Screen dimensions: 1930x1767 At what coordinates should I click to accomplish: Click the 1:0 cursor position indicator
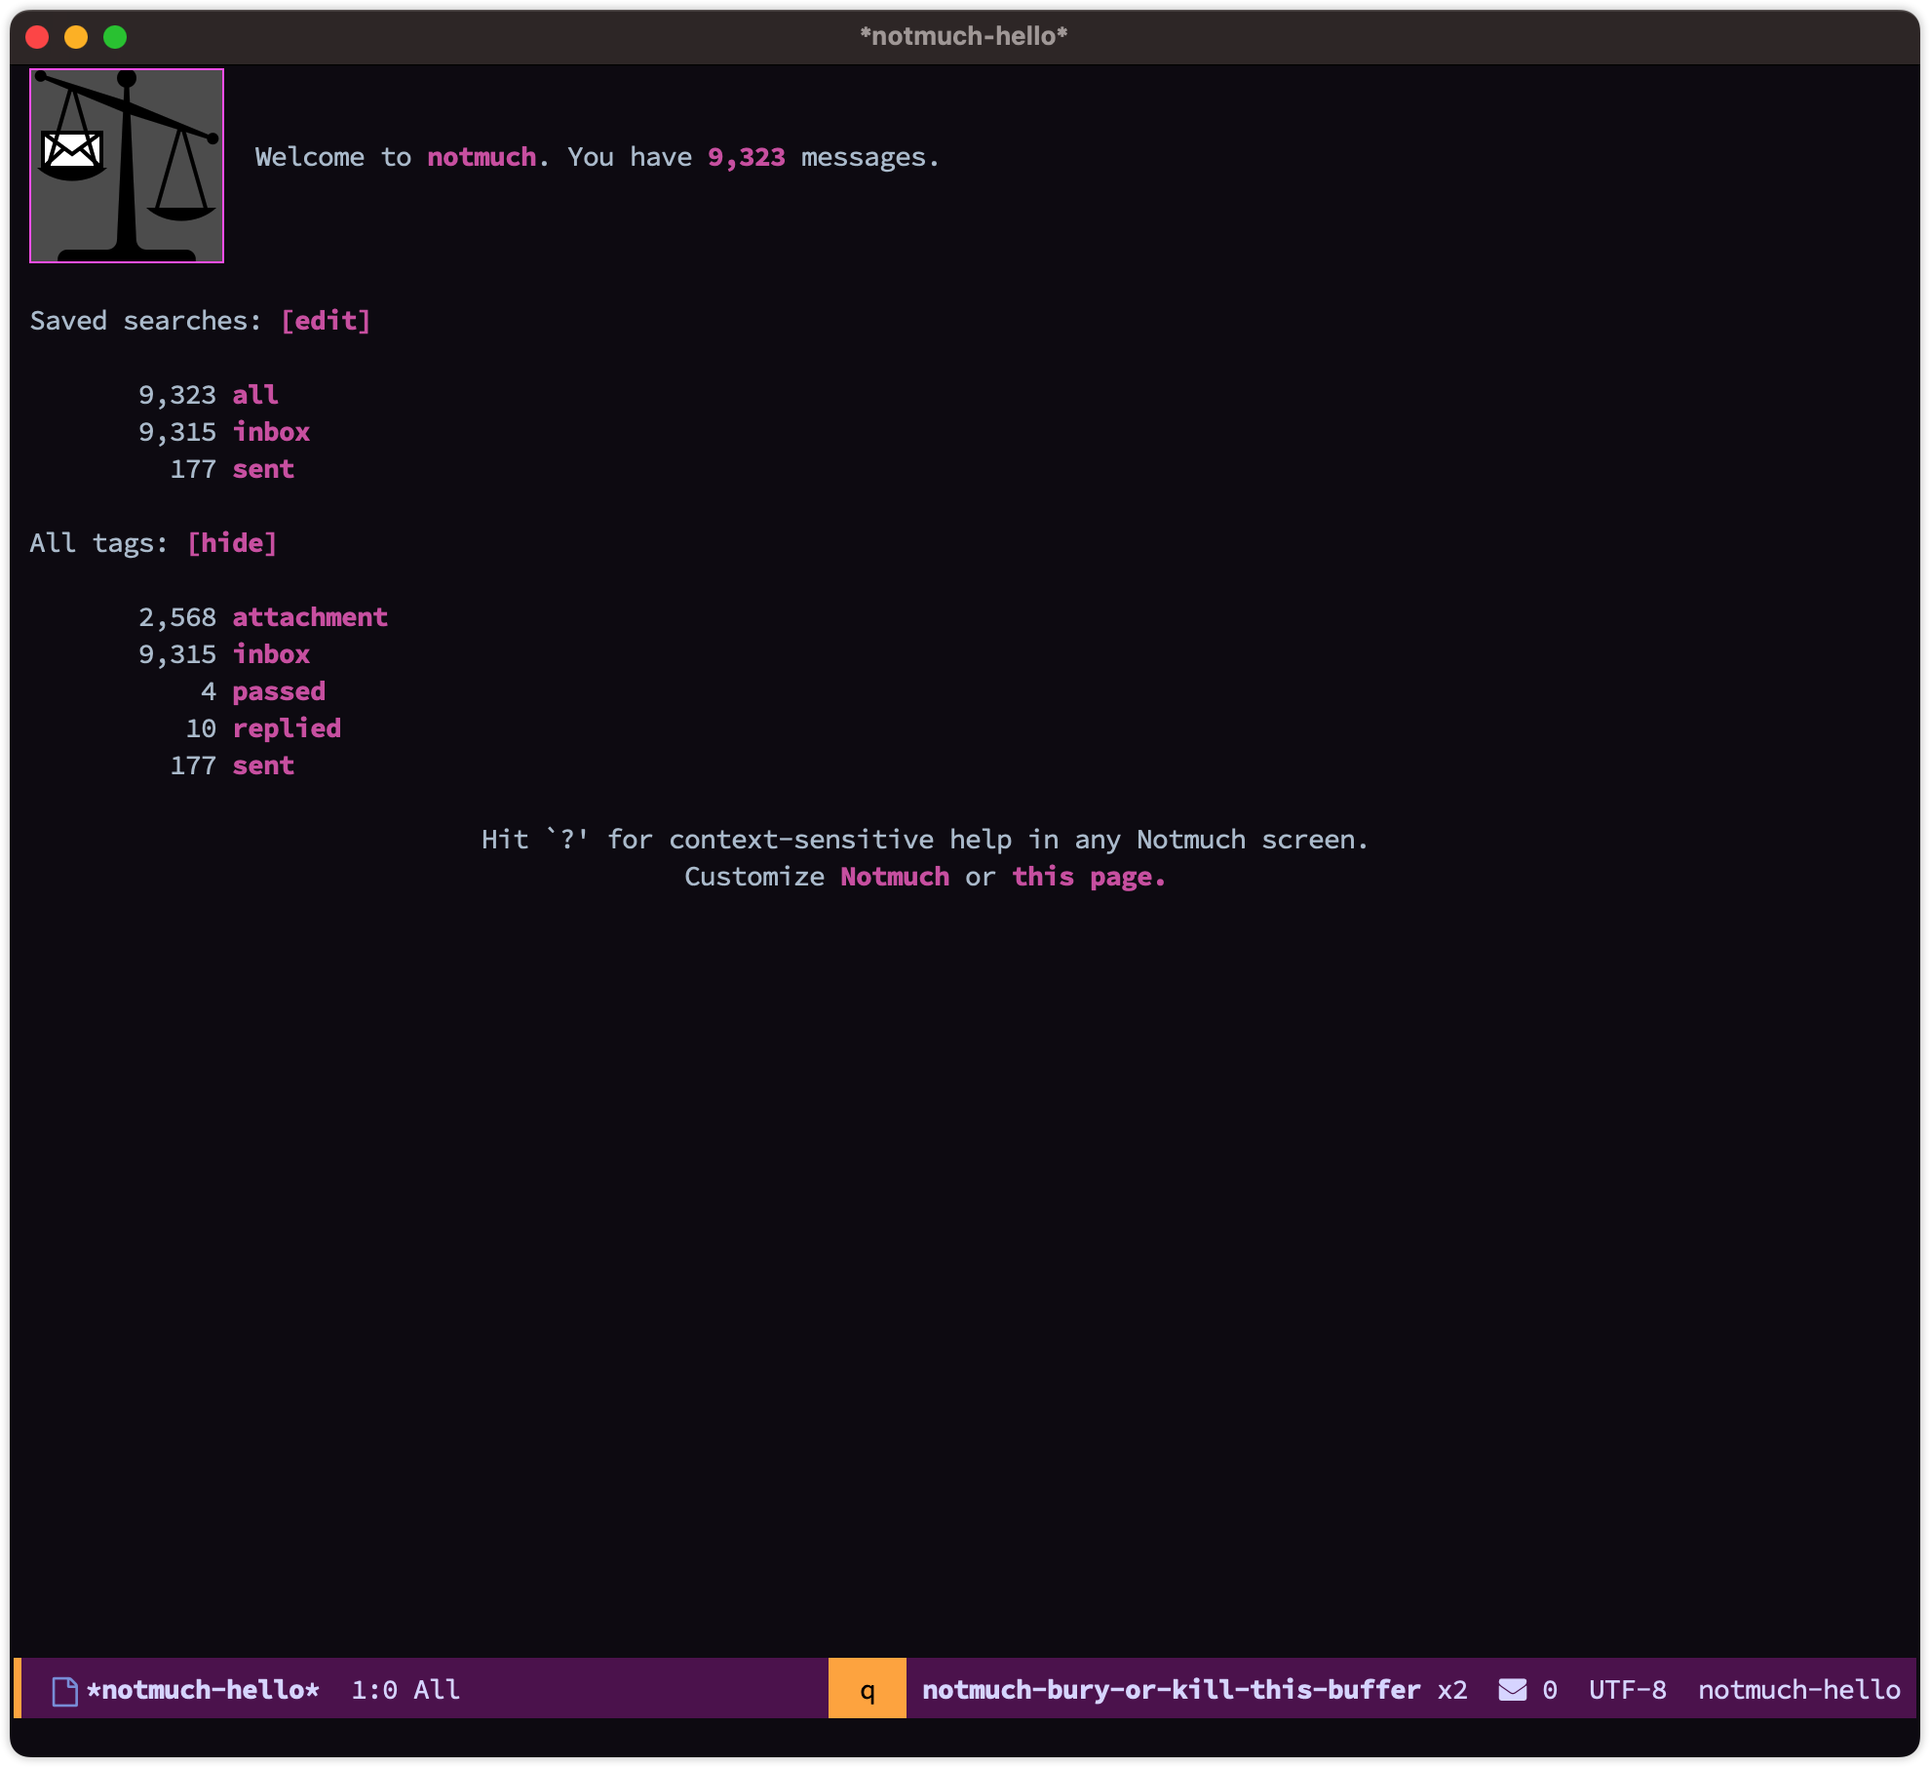pyautogui.click(x=374, y=1690)
